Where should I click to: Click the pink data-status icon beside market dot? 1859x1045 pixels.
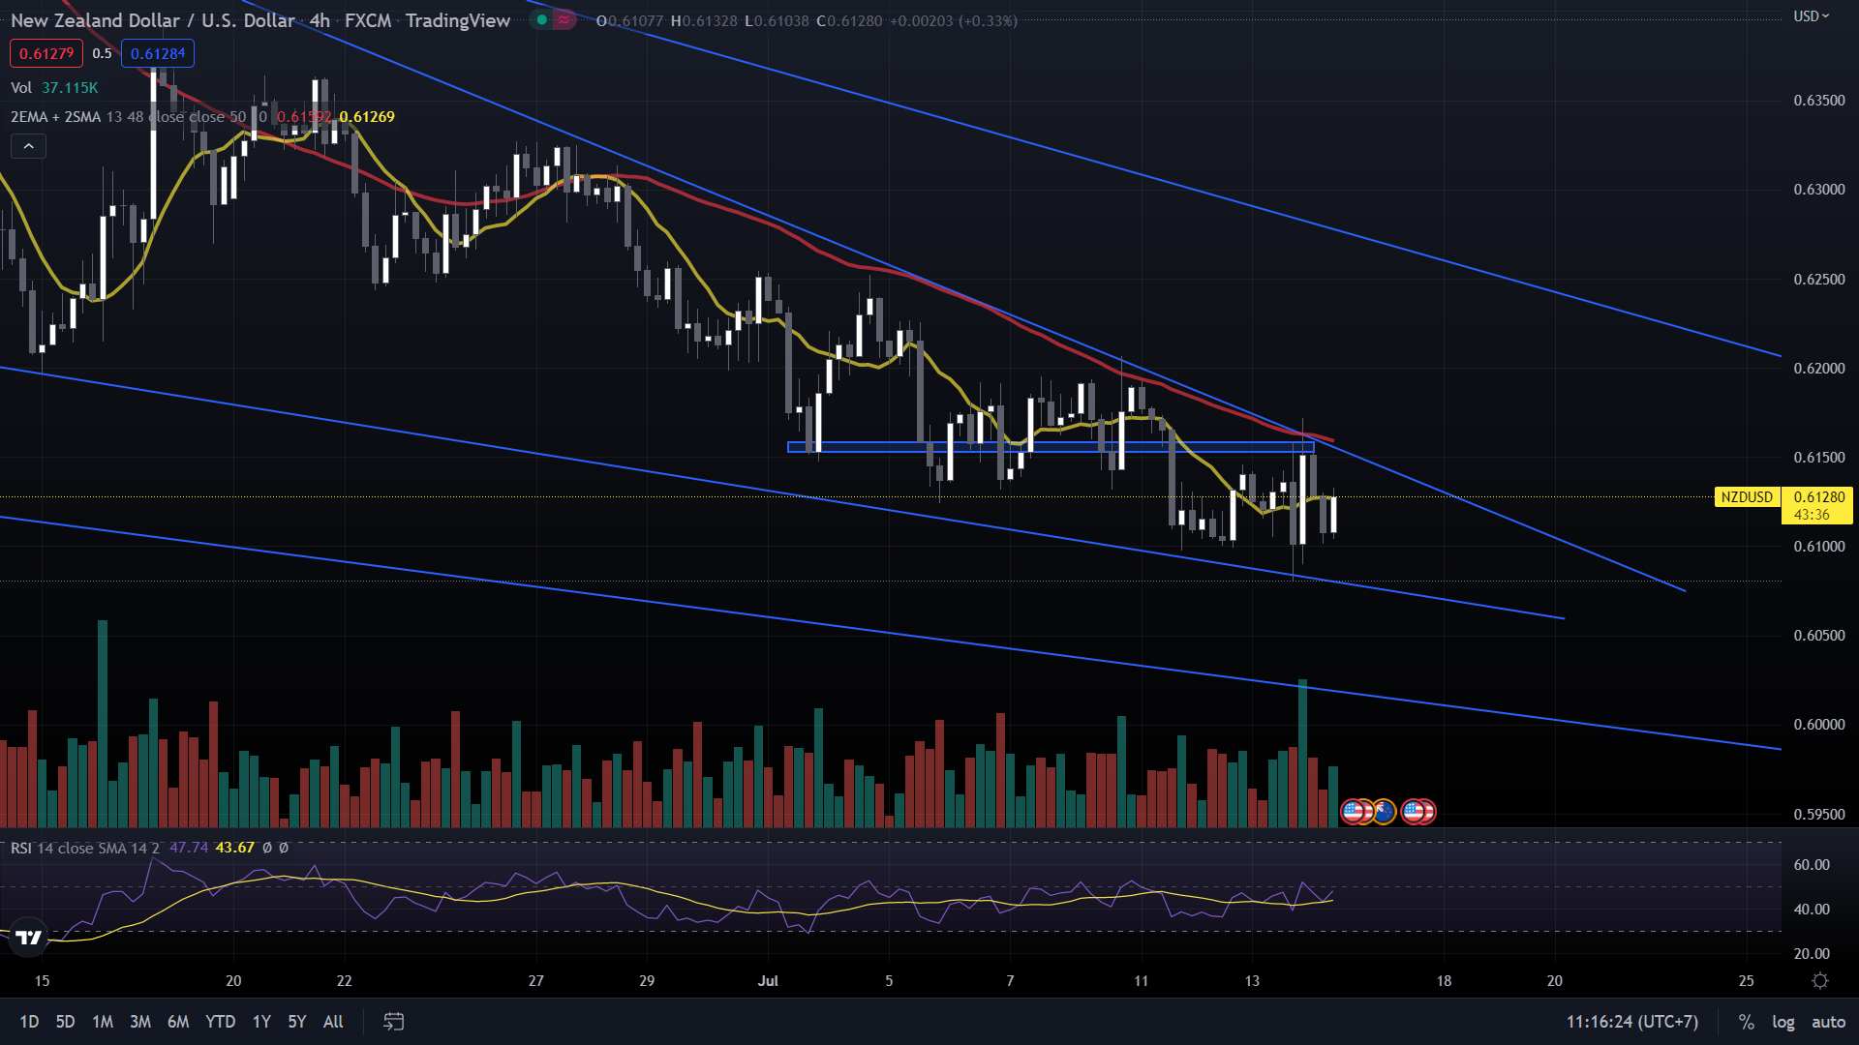click(564, 20)
